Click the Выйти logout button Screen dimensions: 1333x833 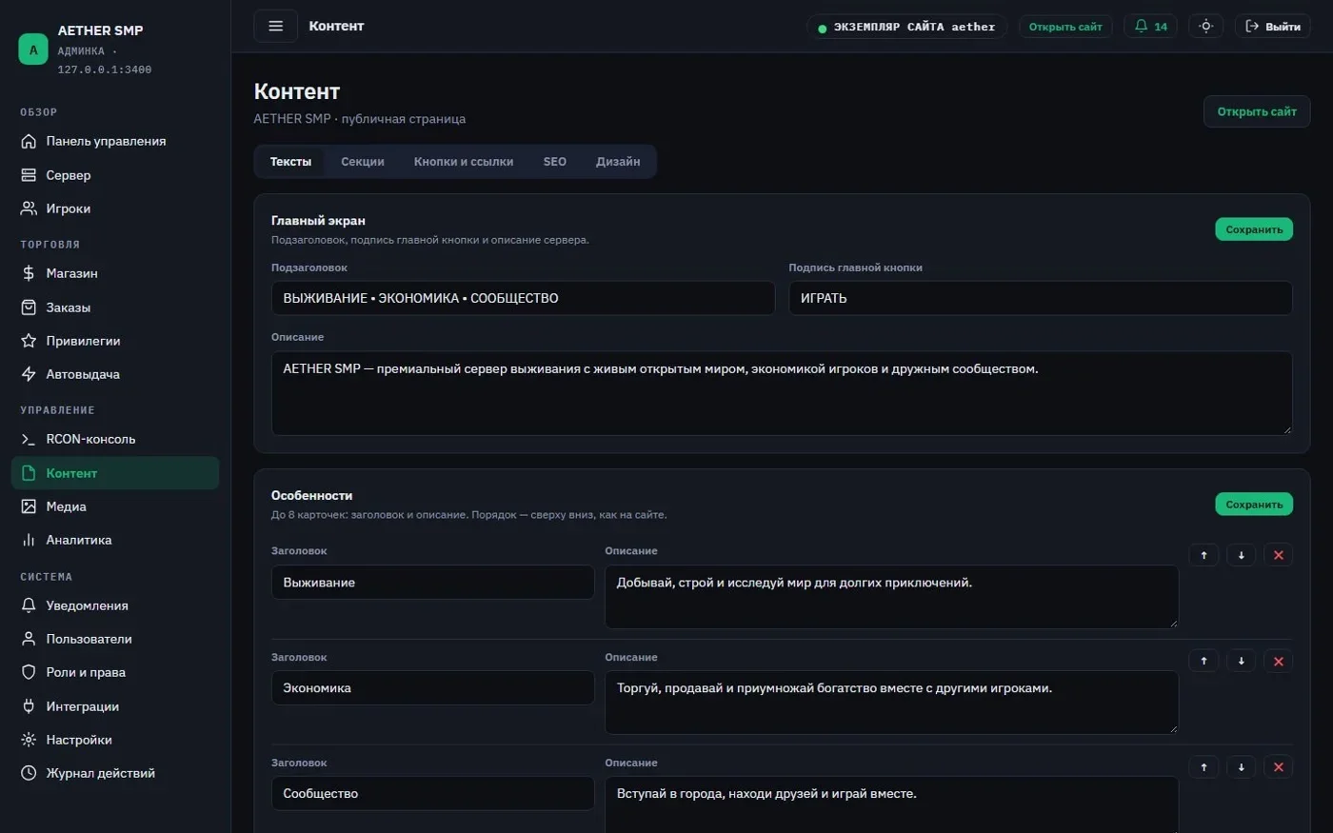(x=1272, y=27)
